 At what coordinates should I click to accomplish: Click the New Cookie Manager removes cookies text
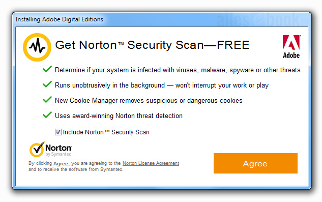pyautogui.click(x=149, y=100)
